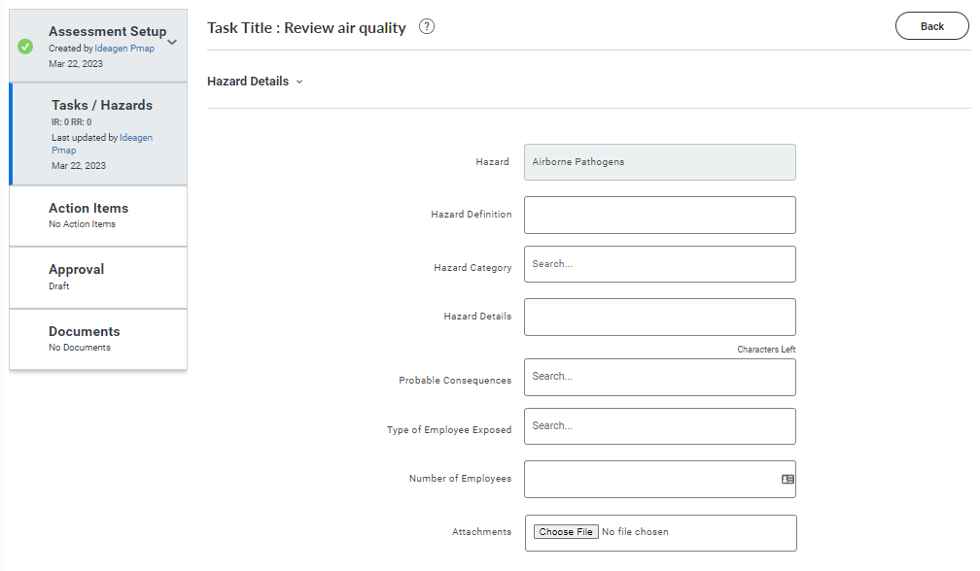Click the Choose File button

(x=566, y=532)
